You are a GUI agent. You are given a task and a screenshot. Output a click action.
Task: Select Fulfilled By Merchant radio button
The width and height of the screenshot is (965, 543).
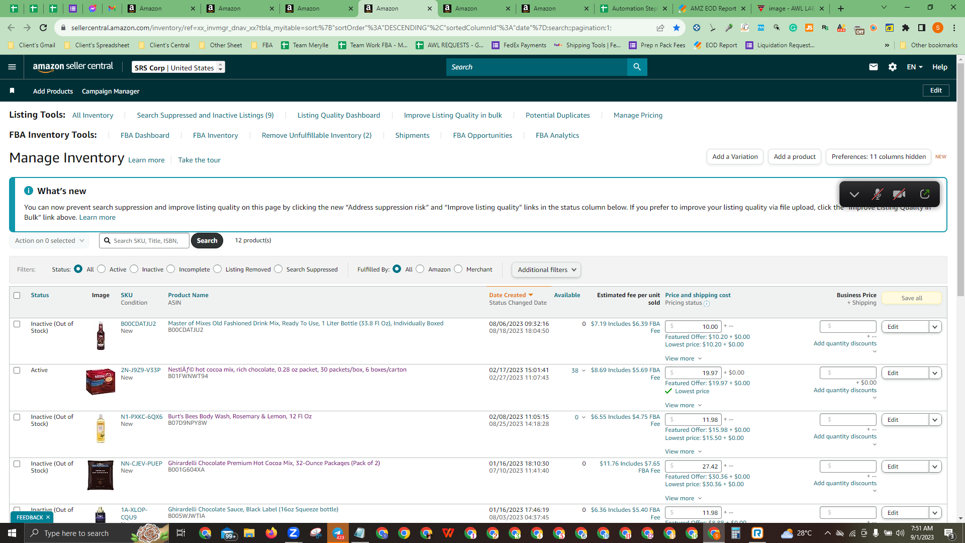(x=458, y=269)
